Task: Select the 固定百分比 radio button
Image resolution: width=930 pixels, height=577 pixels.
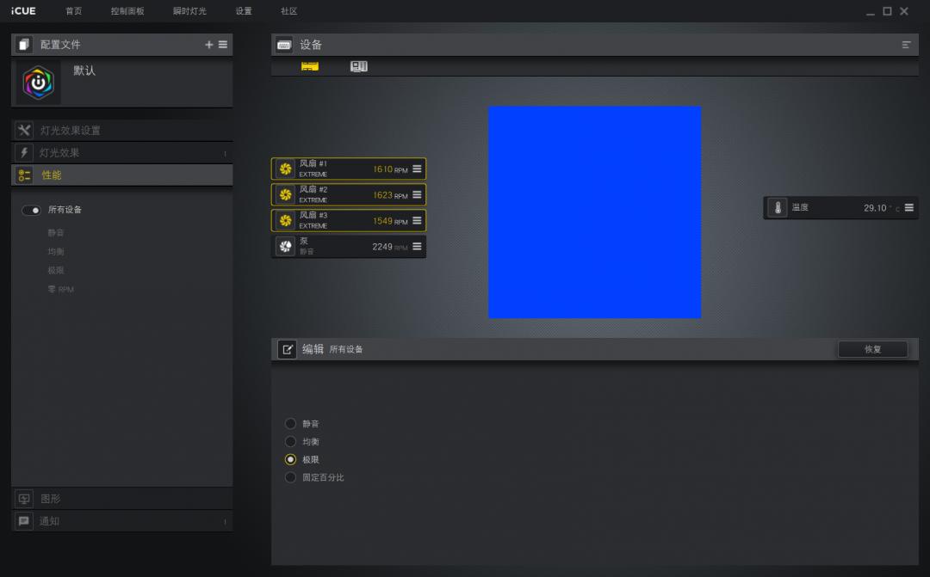Action: (x=290, y=477)
